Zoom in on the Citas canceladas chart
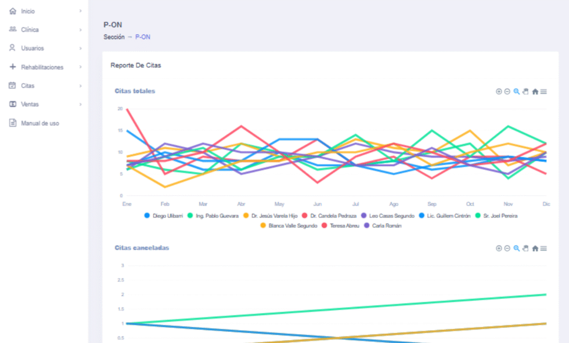 click(x=498, y=248)
